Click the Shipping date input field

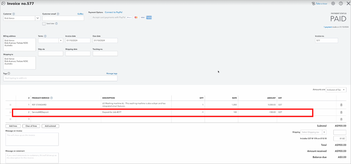pos(78,54)
